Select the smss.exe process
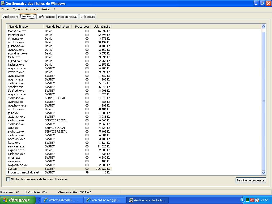This screenshot has height=204, width=272. click(x=59, y=161)
